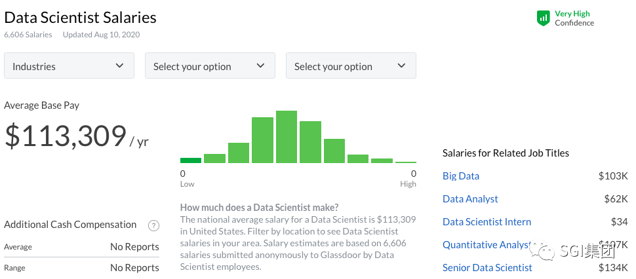Viewport: 636px width, 279px height.
Task: Open the Big Data salary link
Action: [461, 176]
